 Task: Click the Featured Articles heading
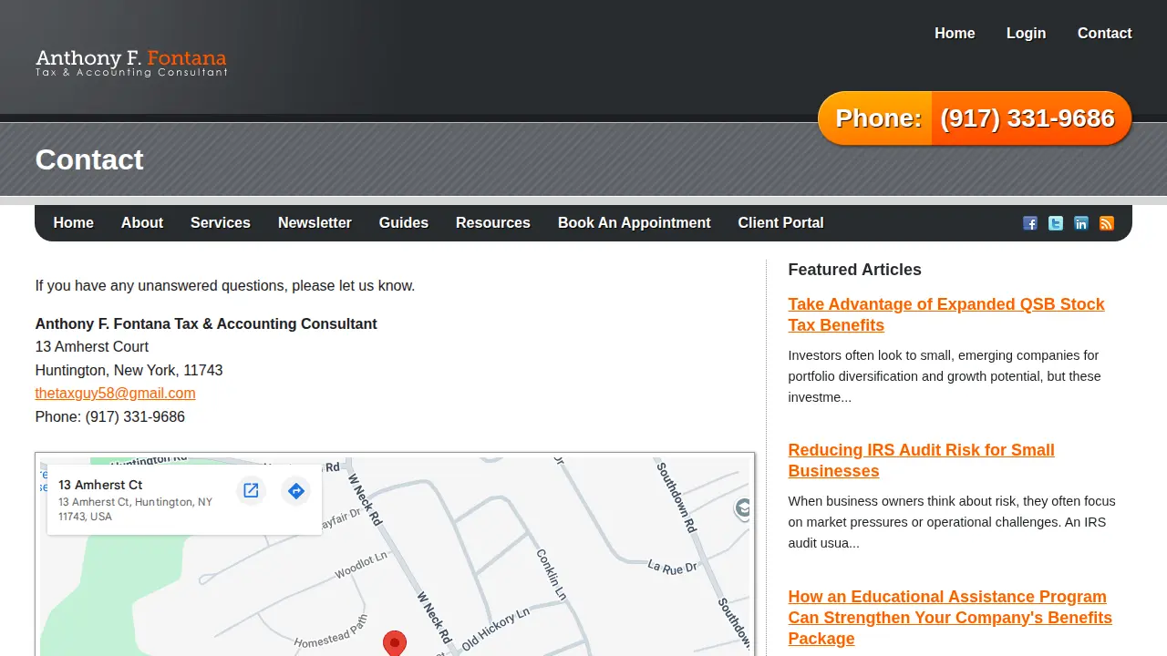[x=855, y=270]
